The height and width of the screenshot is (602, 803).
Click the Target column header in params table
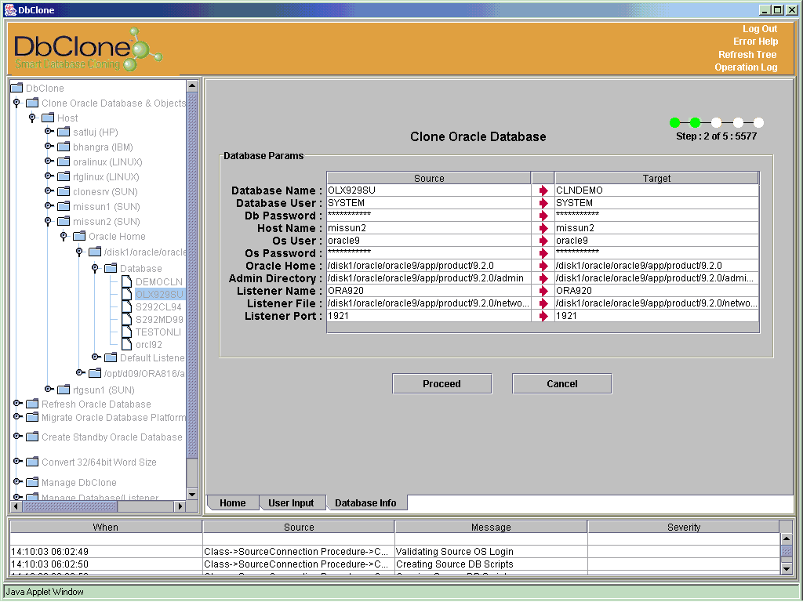656,178
